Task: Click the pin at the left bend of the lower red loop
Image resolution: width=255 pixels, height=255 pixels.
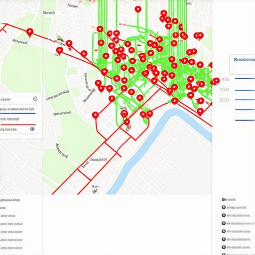Action: pos(95,115)
